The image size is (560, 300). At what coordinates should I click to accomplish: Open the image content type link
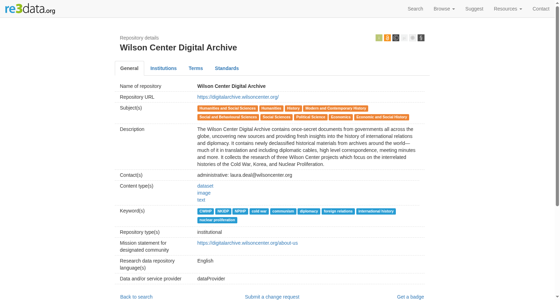[x=204, y=193]
